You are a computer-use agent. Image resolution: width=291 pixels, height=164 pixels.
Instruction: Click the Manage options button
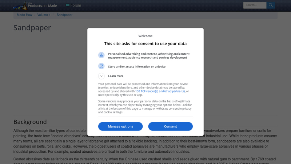[x=120, y=126]
